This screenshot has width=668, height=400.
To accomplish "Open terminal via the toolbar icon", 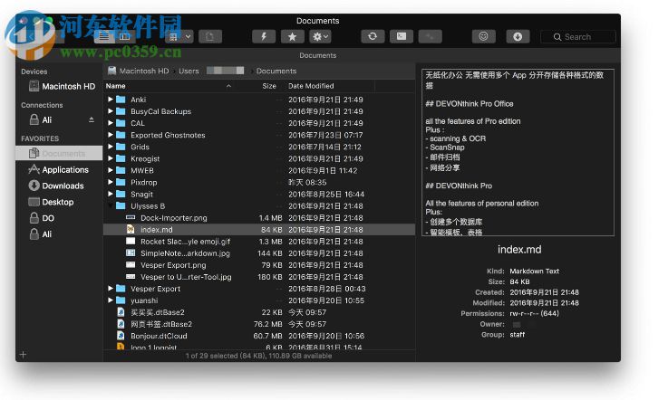I will 402,36.
